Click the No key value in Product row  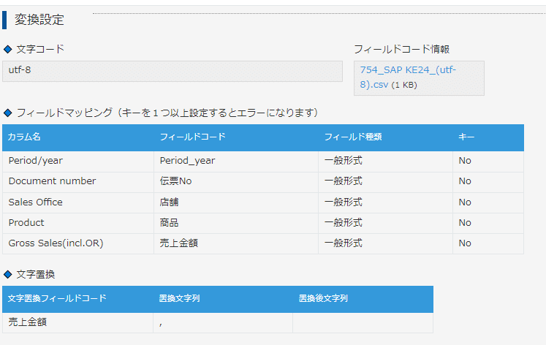pos(465,222)
